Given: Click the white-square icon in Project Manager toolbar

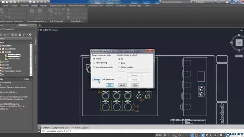Looking at the screenshot, I should coord(20,35).
